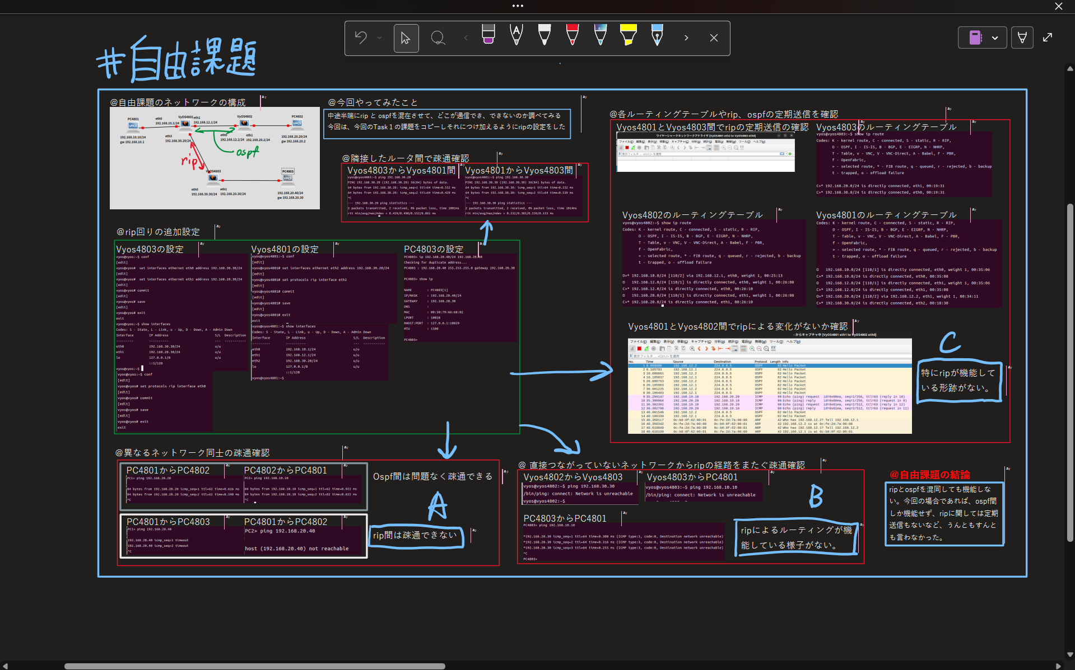Open the dropdown next to Undo
The width and height of the screenshot is (1075, 670).
[380, 38]
